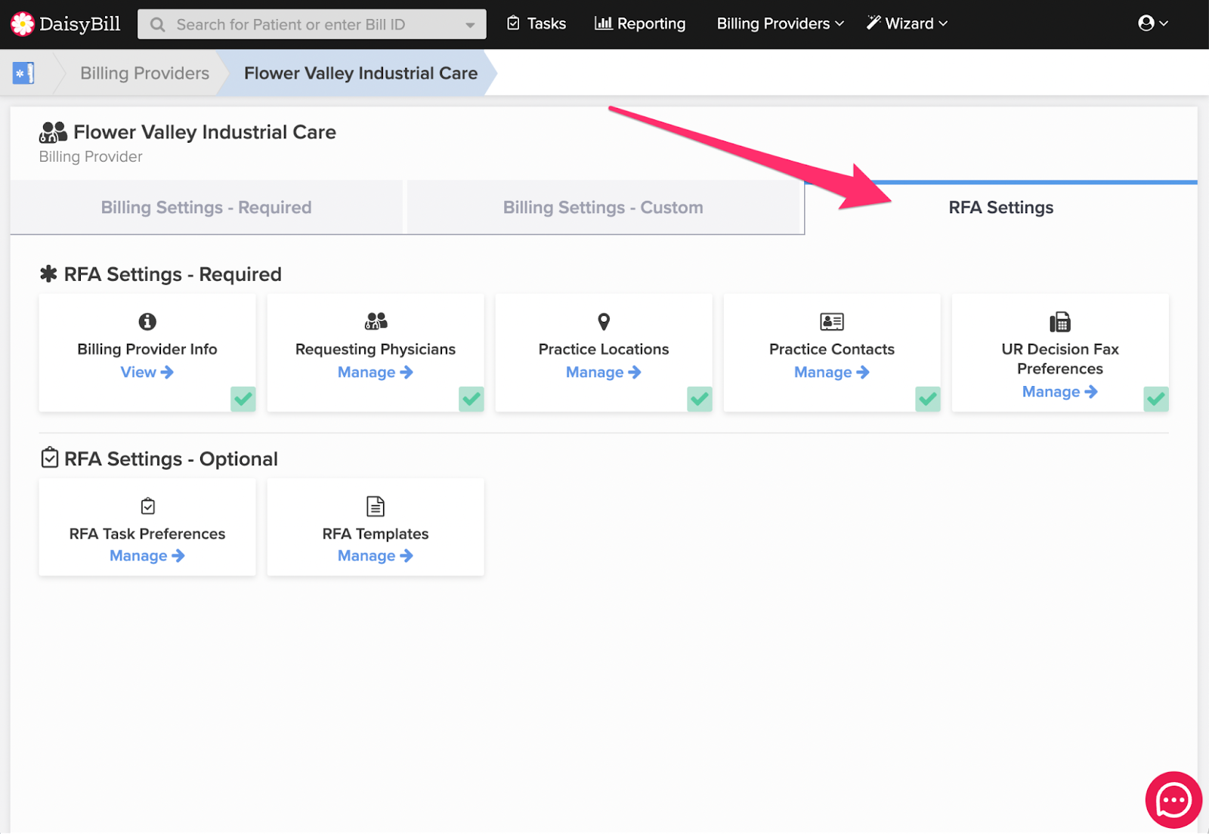1209x834 pixels.
Task: Click the Billing Provider Info icon
Action: coord(147,322)
